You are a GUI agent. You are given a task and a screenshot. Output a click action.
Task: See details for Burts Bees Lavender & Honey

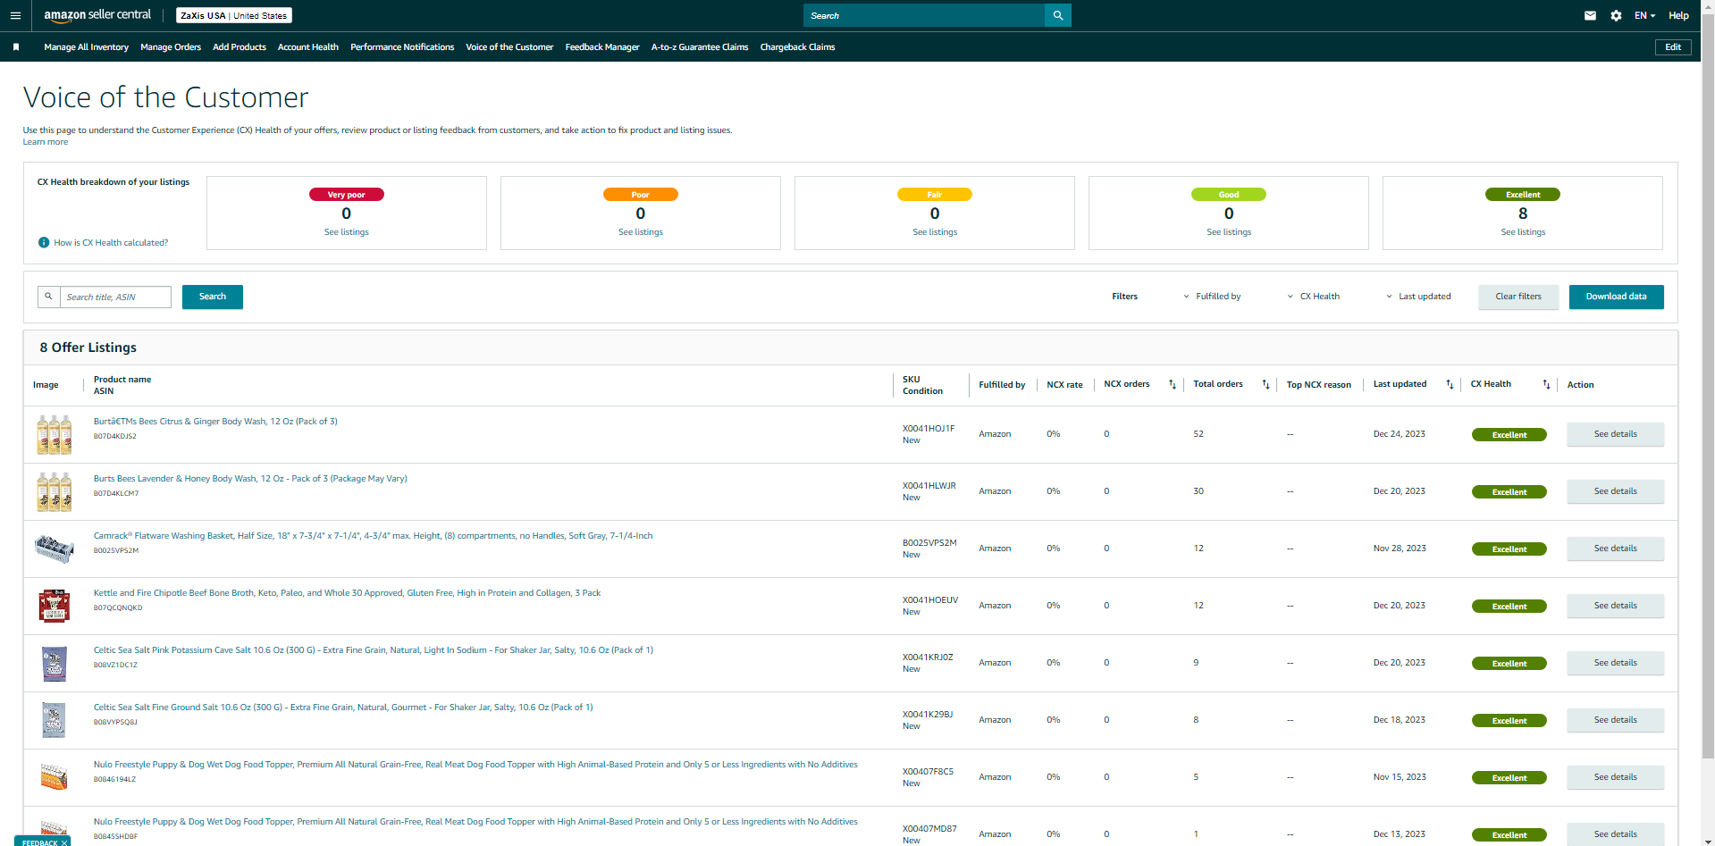pos(1615,491)
